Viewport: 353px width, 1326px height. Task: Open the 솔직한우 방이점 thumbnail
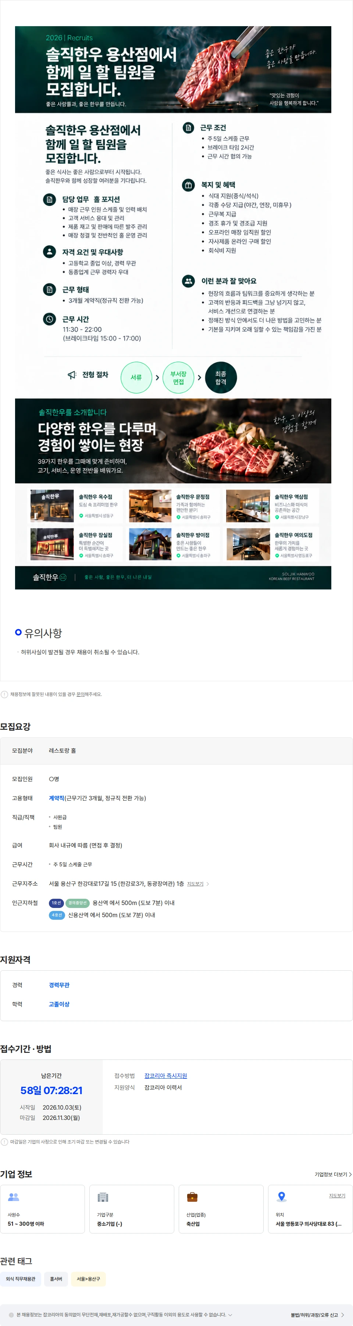click(150, 544)
